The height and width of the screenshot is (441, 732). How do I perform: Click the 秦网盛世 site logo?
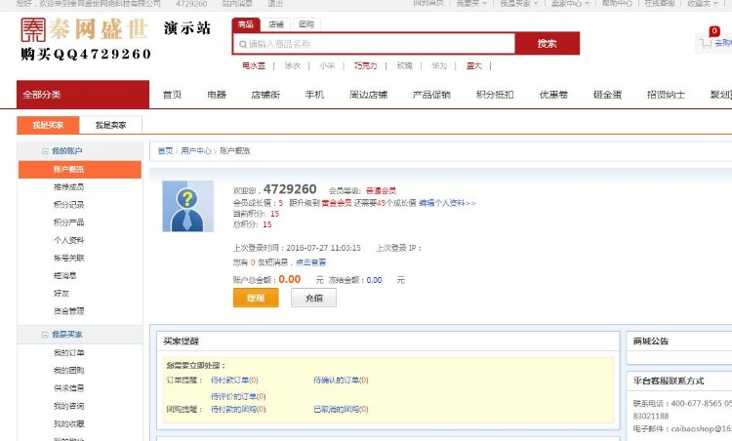(x=85, y=29)
